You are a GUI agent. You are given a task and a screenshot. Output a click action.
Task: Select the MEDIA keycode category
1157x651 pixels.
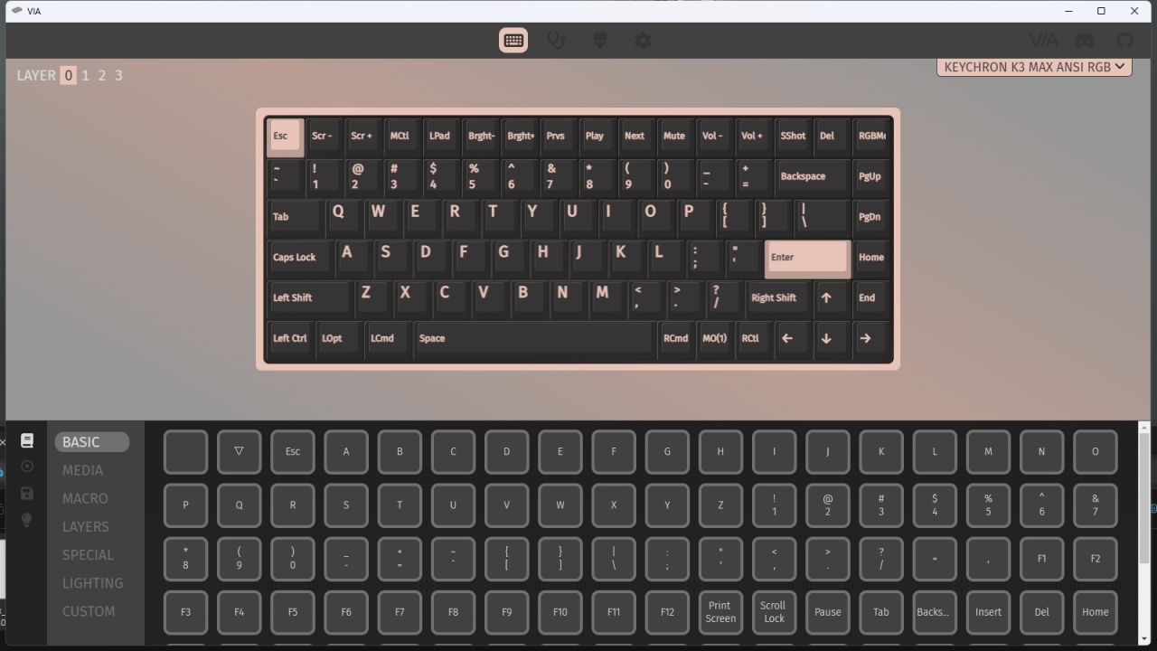point(82,470)
